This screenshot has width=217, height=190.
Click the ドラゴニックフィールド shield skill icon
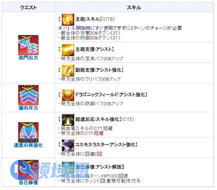point(68,95)
